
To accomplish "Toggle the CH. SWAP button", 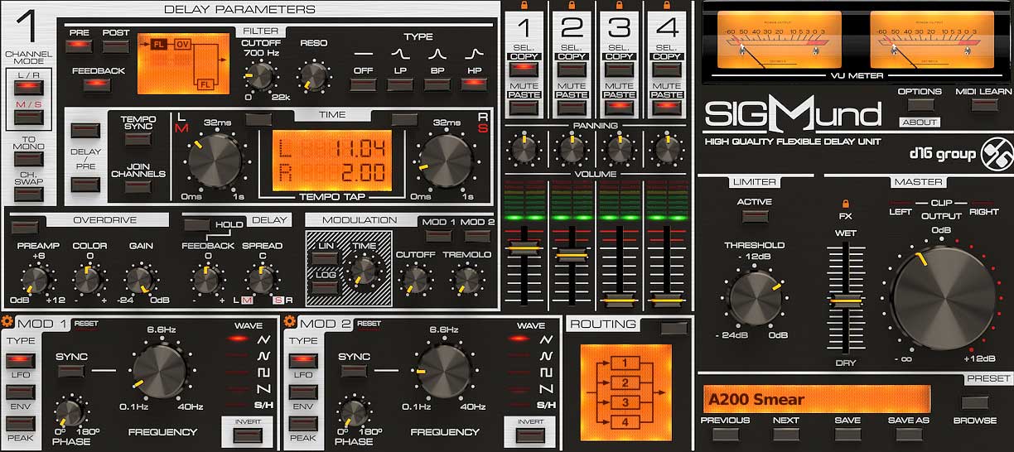I will click(28, 195).
